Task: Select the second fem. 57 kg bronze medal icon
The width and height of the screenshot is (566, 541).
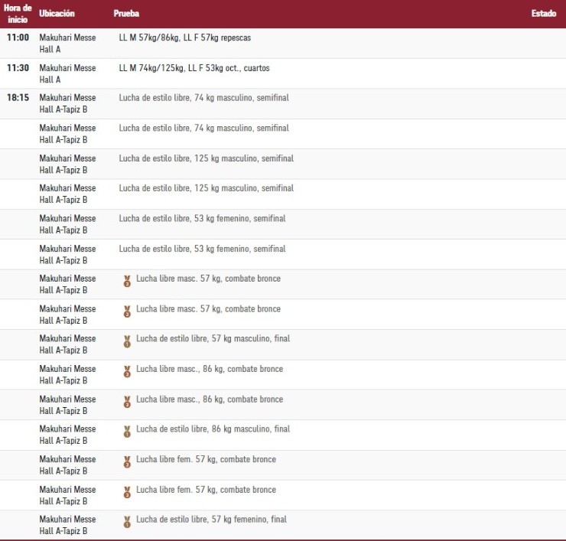Action: pyautogui.click(x=127, y=491)
